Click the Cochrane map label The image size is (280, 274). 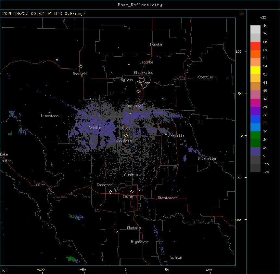pos(105,185)
